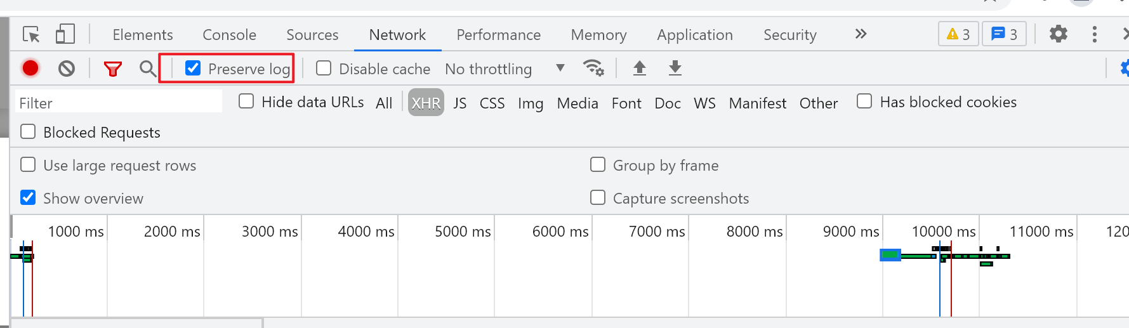1129x328 pixels.
Task: Click the Filter text input field
Action: [x=119, y=103]
